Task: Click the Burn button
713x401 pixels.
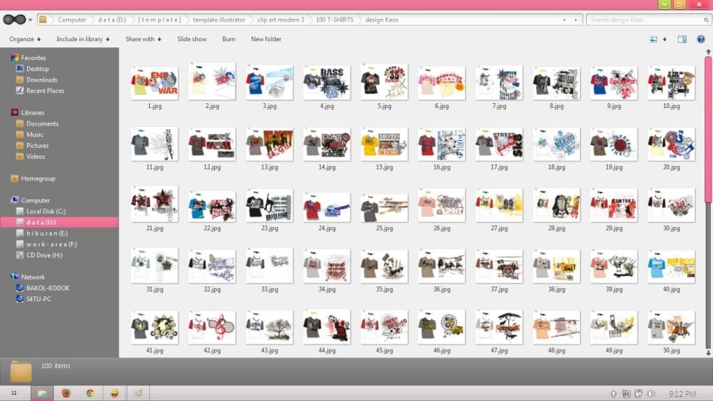Action: tap(229, 39)
